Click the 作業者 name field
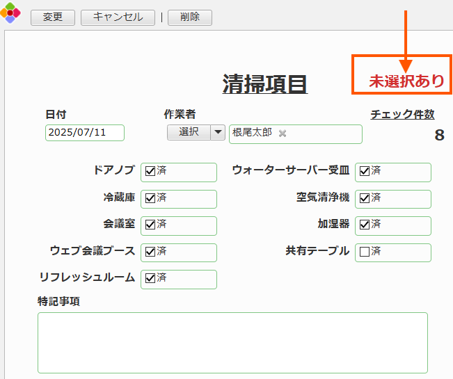453x379 pixels. (x=296, y=134)
